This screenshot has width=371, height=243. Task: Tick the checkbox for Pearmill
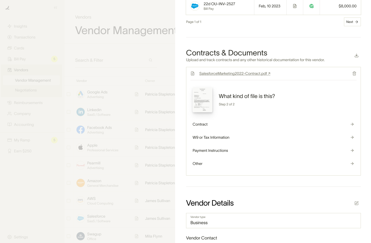click(x=69, y=165)
